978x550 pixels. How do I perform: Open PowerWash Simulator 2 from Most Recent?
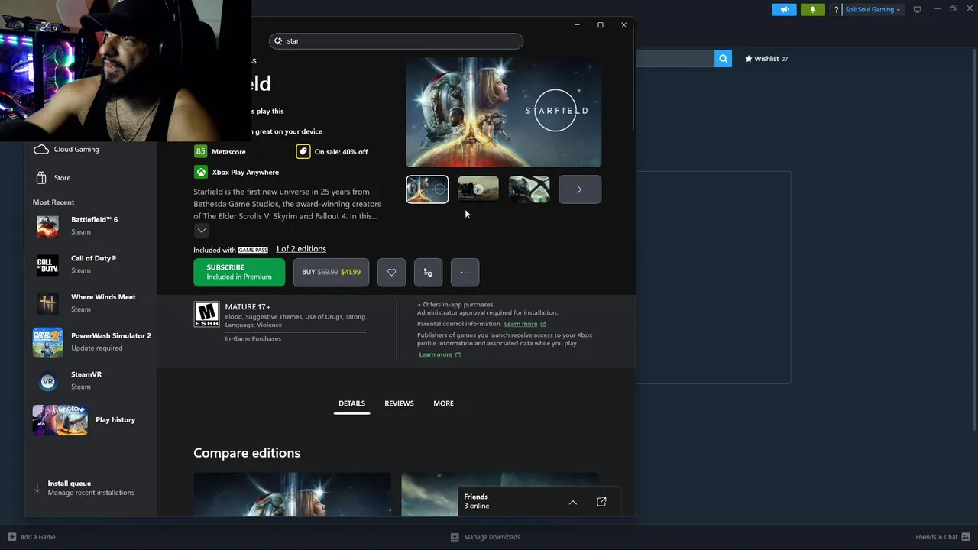point(90,342)
